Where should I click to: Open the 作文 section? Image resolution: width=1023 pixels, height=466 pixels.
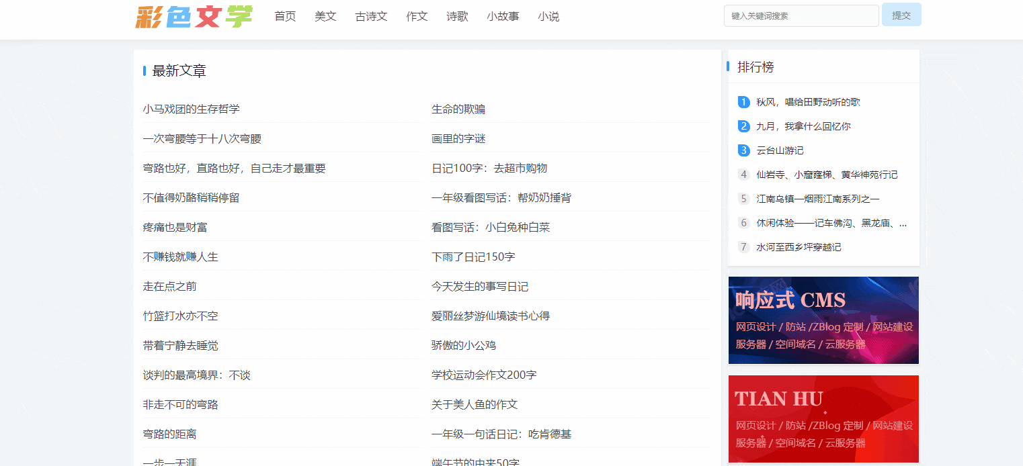tap(417, 16)
